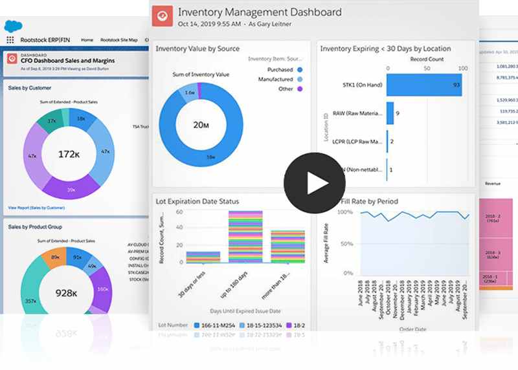
Task: Open the Home tab
Action: click(87, 40)
